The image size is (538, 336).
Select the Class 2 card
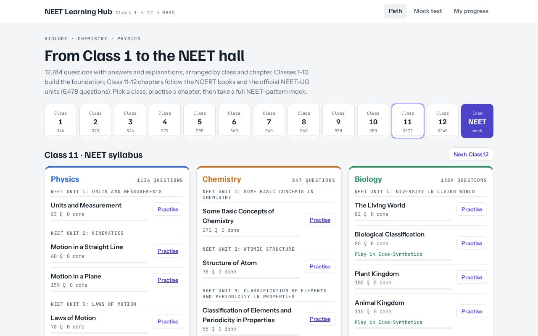[95, 121]
